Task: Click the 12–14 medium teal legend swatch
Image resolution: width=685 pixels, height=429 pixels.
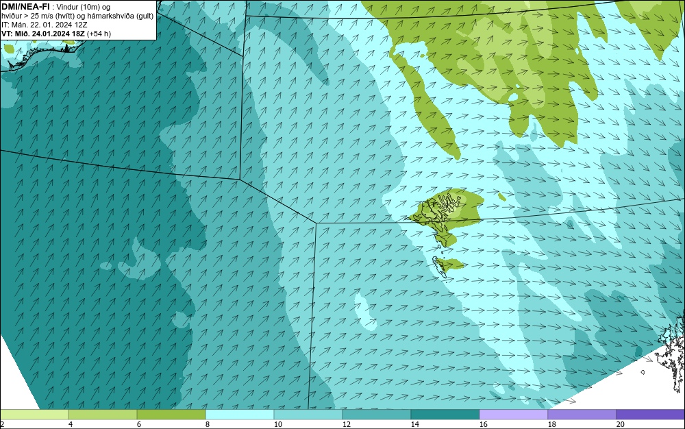Action: 377,414
